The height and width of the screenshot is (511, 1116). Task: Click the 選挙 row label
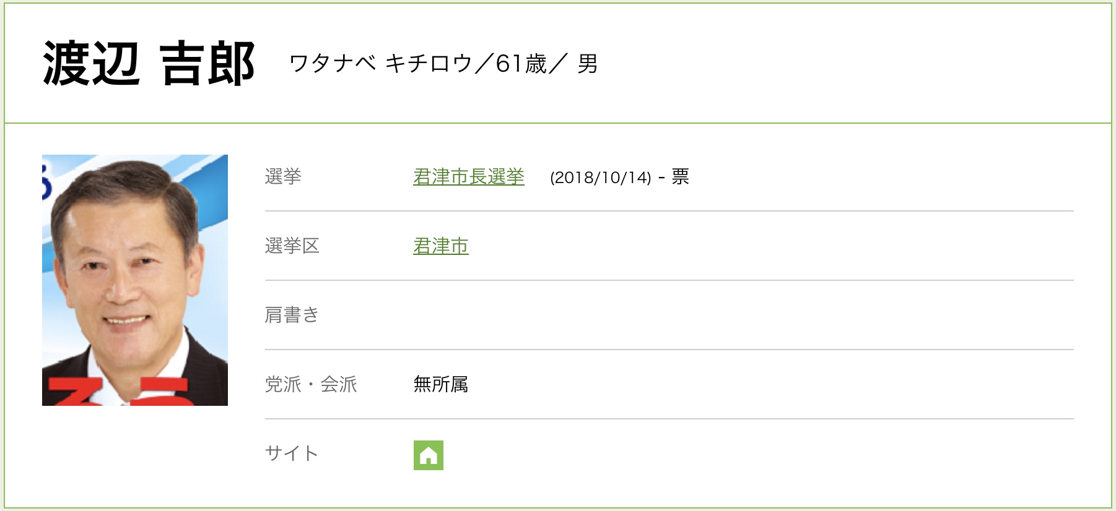tap(283, 177)
